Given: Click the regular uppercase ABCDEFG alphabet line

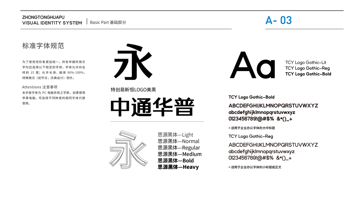Looking at the screenshot, I should [273, 145].
